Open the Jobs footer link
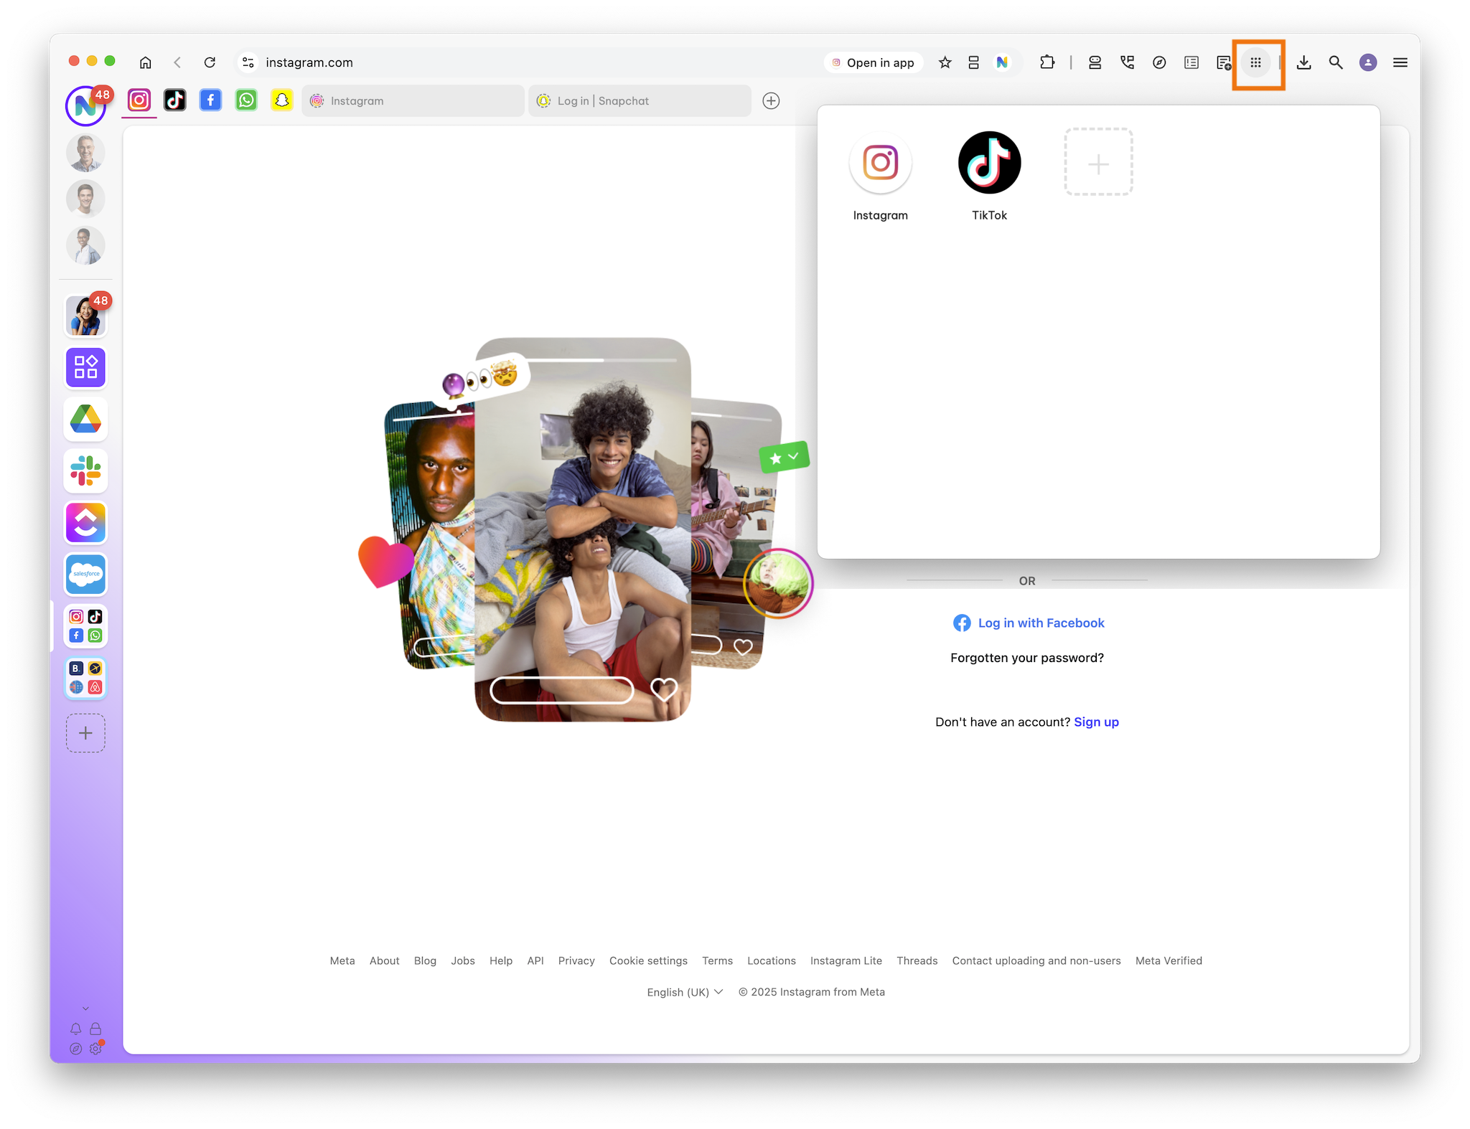The image size is (1470, 1129). tap(463, 960)
